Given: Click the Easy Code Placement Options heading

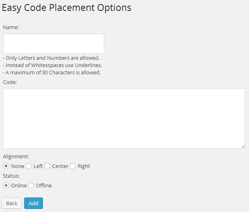Looking at the screenshot, I should click(x=67, y=8).
